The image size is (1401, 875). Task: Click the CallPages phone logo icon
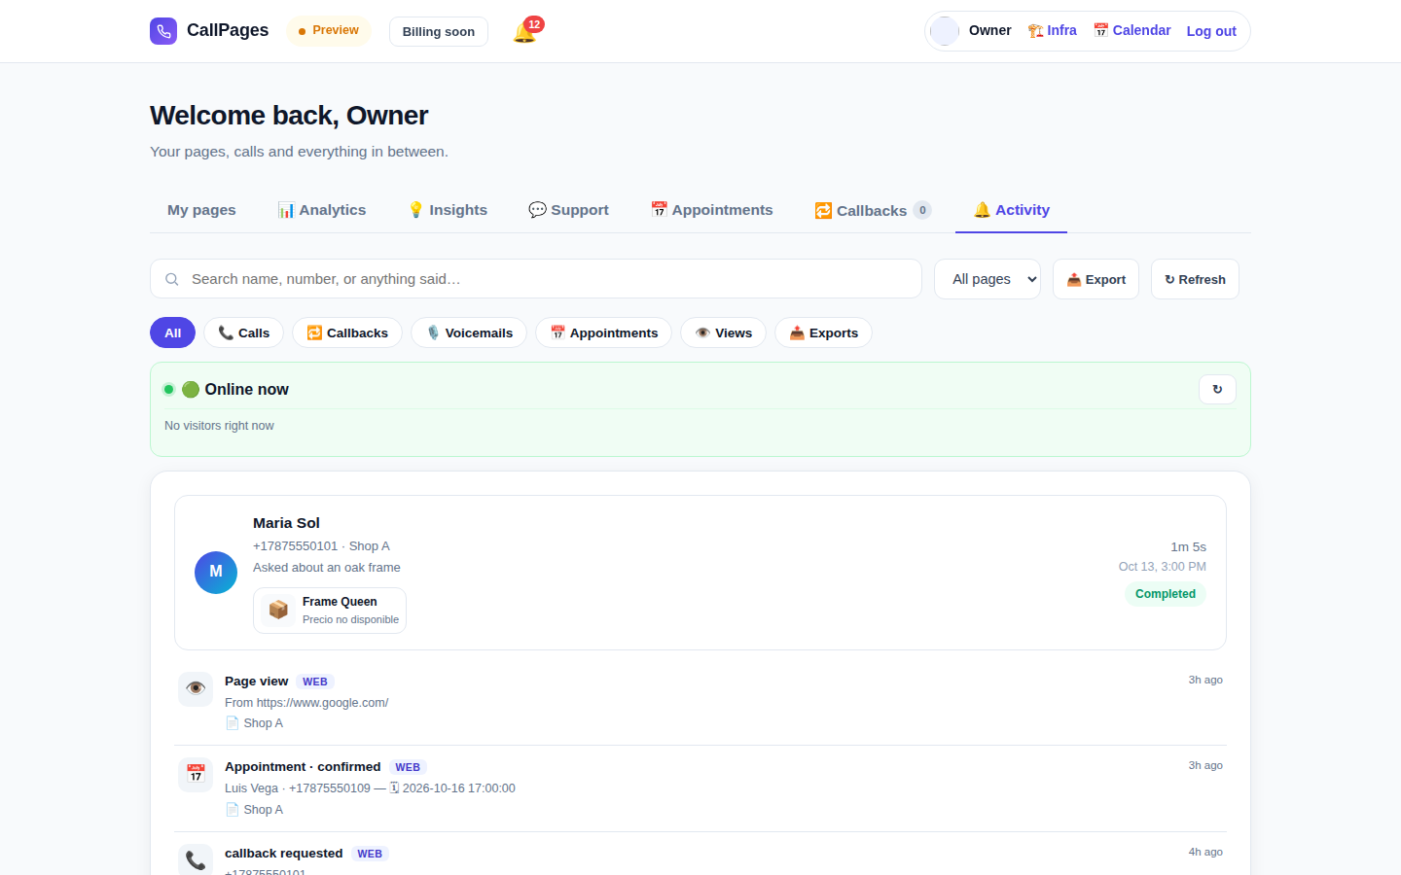163,31
